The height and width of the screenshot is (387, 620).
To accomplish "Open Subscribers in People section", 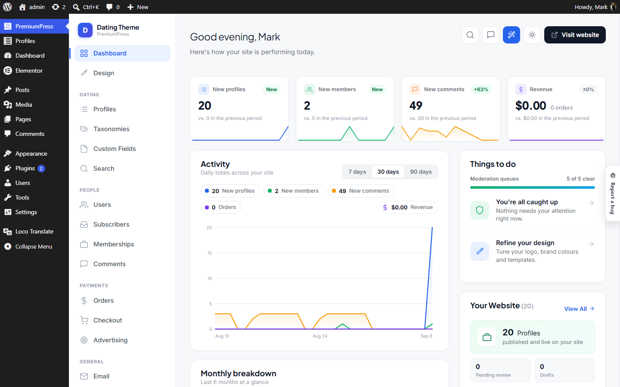I will tap(122, 224).
